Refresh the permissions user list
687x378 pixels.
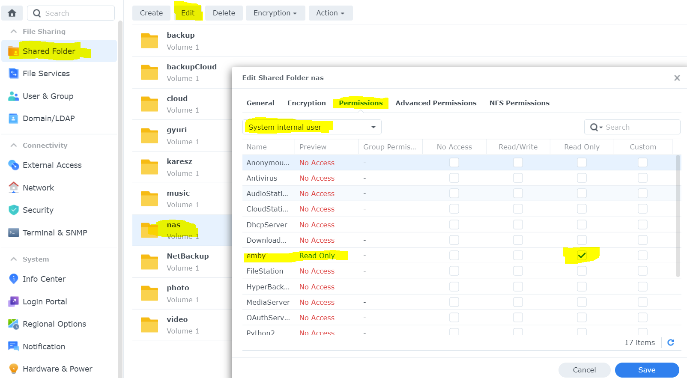coord(671,342)
